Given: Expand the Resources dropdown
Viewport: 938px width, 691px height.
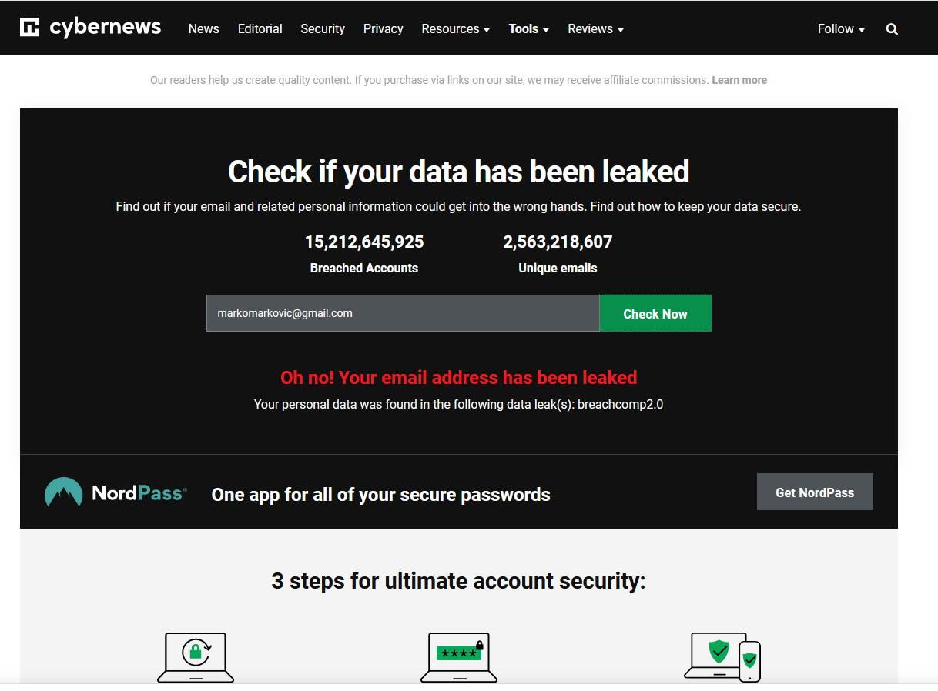Looking at the screenshot, I should [455, 28].
